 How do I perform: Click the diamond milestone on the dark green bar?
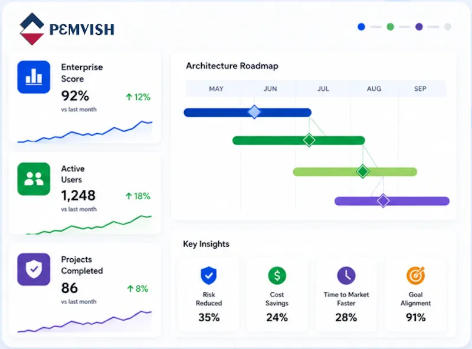[309, 140]
